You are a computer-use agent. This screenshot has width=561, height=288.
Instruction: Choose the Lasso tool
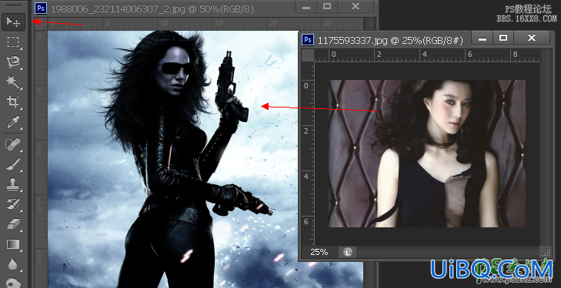(14, 62)
